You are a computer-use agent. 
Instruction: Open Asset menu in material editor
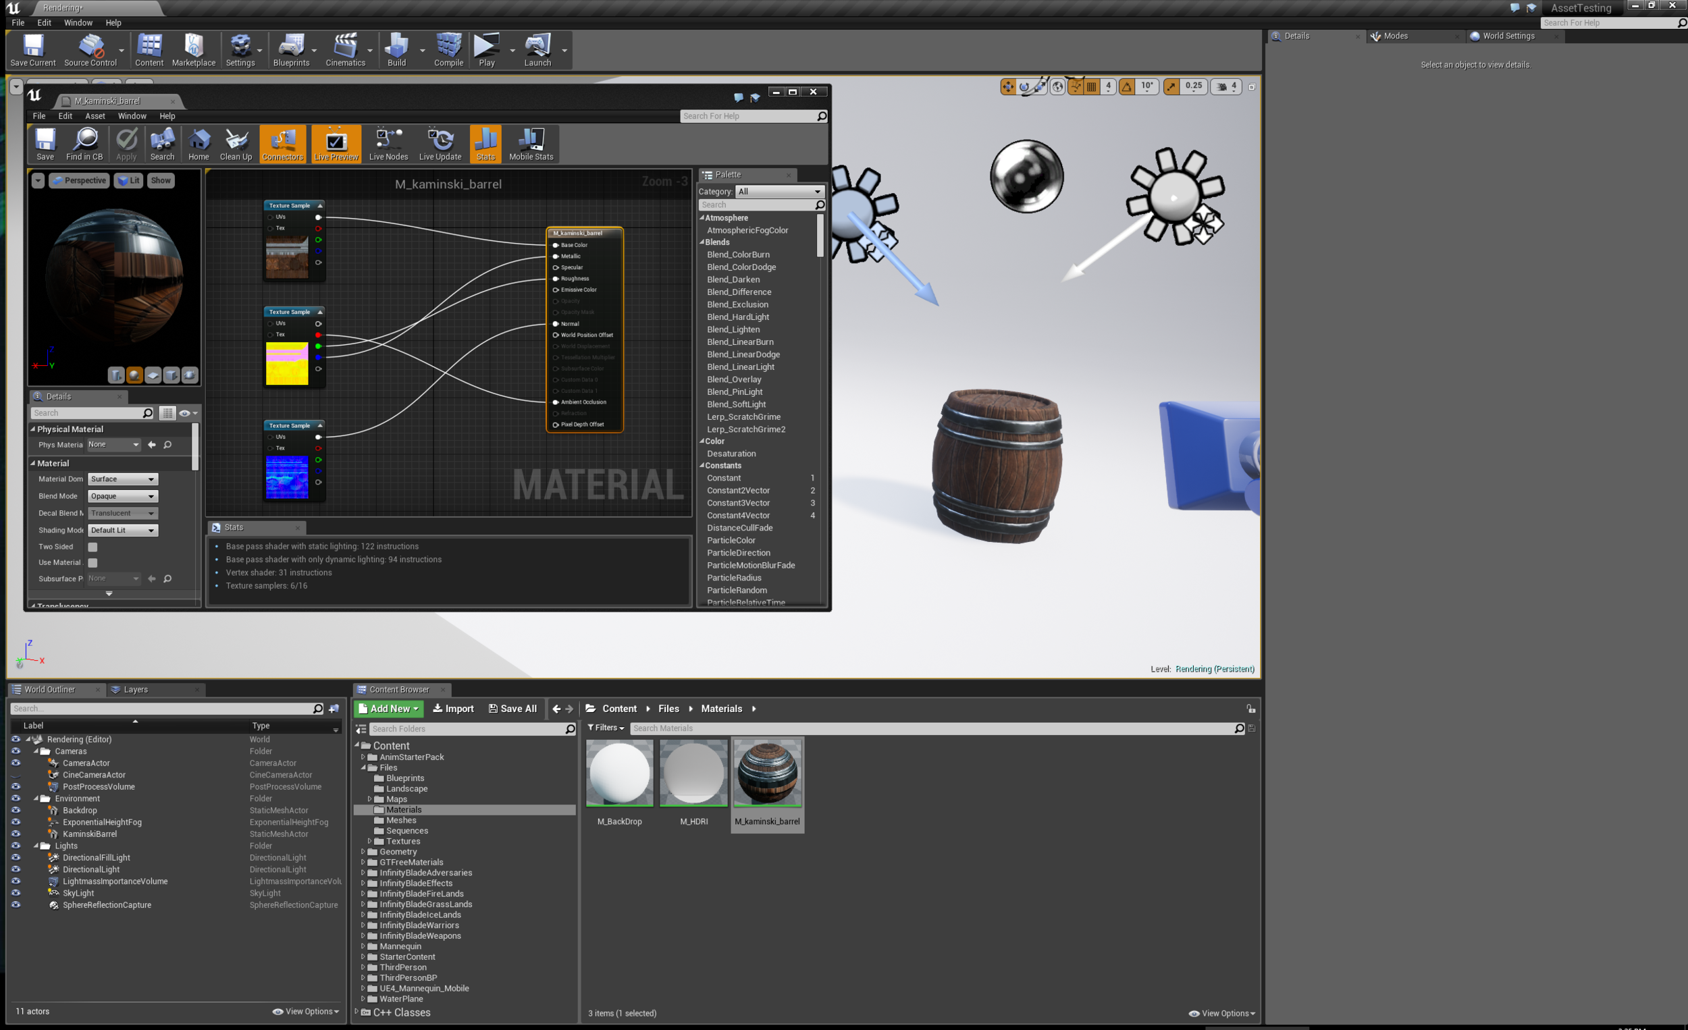tap(95, 116)
